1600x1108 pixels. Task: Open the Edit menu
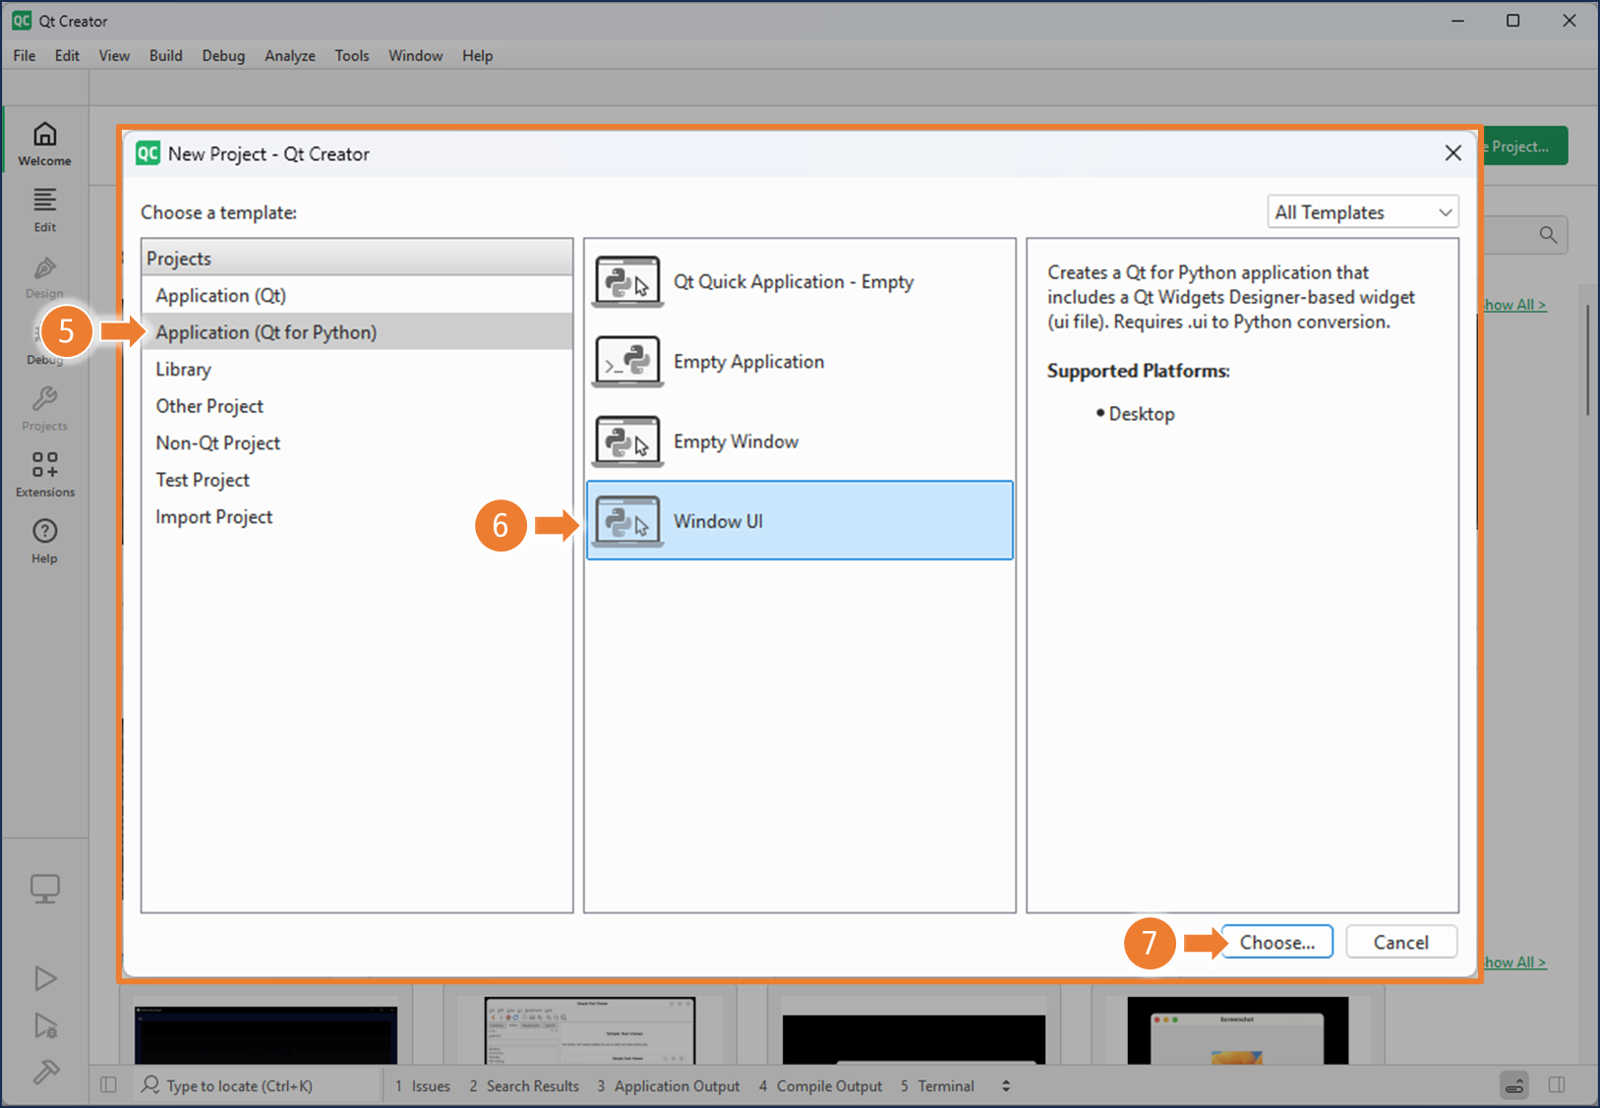pyautogui.click(x=67, y=56)
